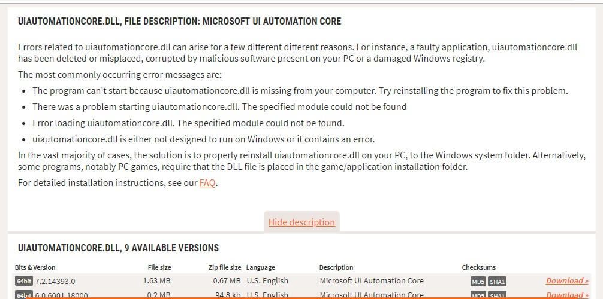Click the File size column header
This screenshot has width=603, height=299.
pyautogui.click(x=159, y=267)
